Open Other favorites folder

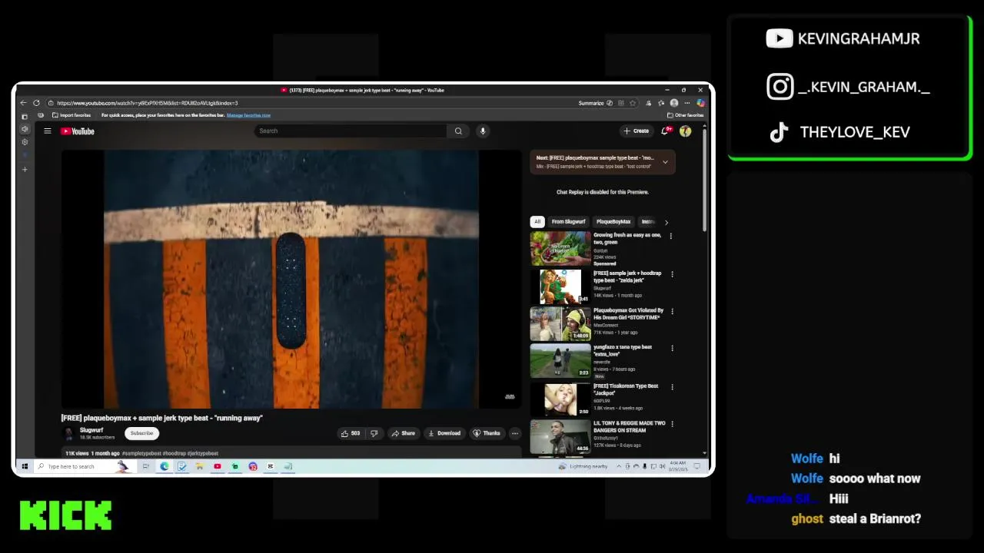point(686,115)
